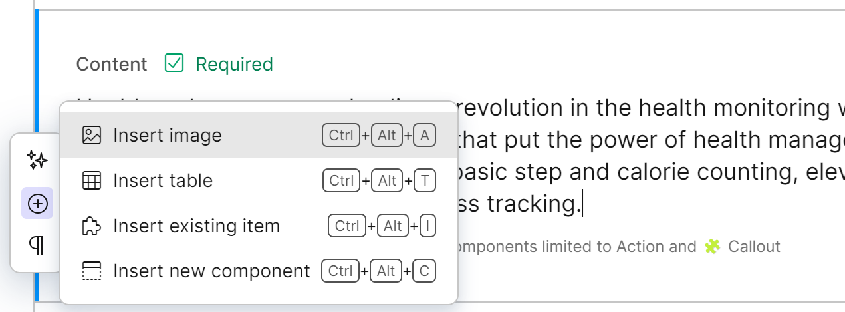
Task: Click the puzzle icon beside Insert existing item
Action: point(91,226)
